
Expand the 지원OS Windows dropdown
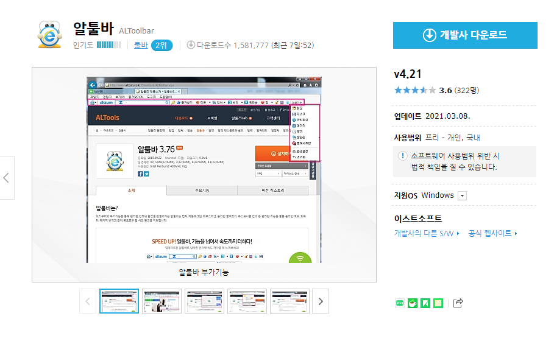pyautogui.click(x=462, y=195)
